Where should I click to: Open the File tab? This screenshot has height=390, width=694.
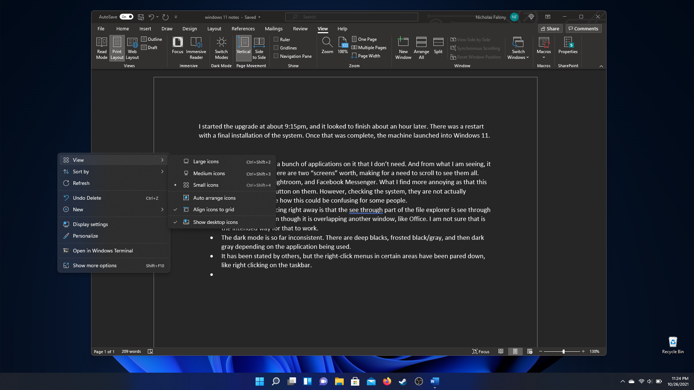click(x=101, y=29)
